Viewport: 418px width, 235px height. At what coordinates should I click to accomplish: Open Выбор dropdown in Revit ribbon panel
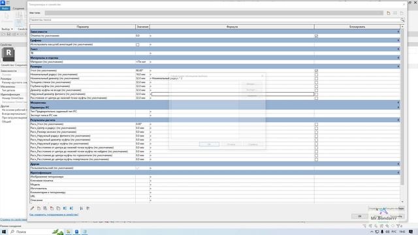7,29
